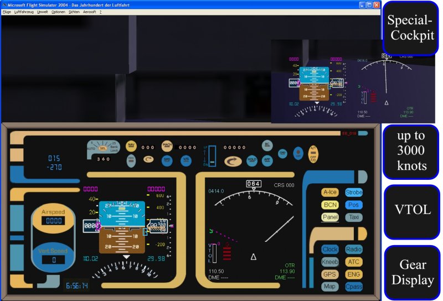Screen dimensions: 443x301
Task: Open the Flüge menu
Action: (7, 12)
